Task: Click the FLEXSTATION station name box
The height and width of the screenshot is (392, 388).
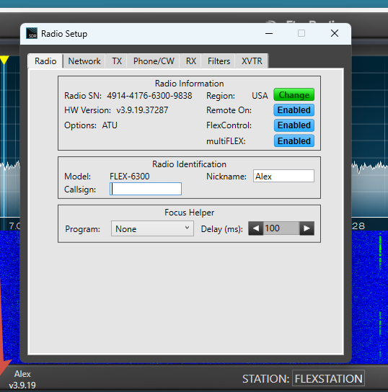Action: coord(328,378)
